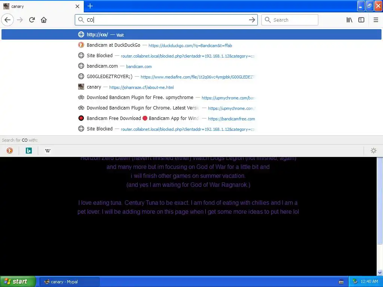
Task: Click the DuckDuckGo favicon beside Bandicam suggestion
Action: 81,45
